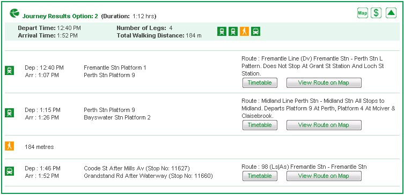Collapse journey option with green up arrow
Image resolution: width=404 pixels, height=195 pixels.
(391, 13)
